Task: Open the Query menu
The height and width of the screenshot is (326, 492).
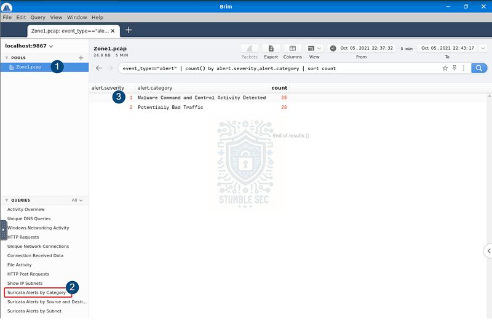Action: click(x=38, y=18)
